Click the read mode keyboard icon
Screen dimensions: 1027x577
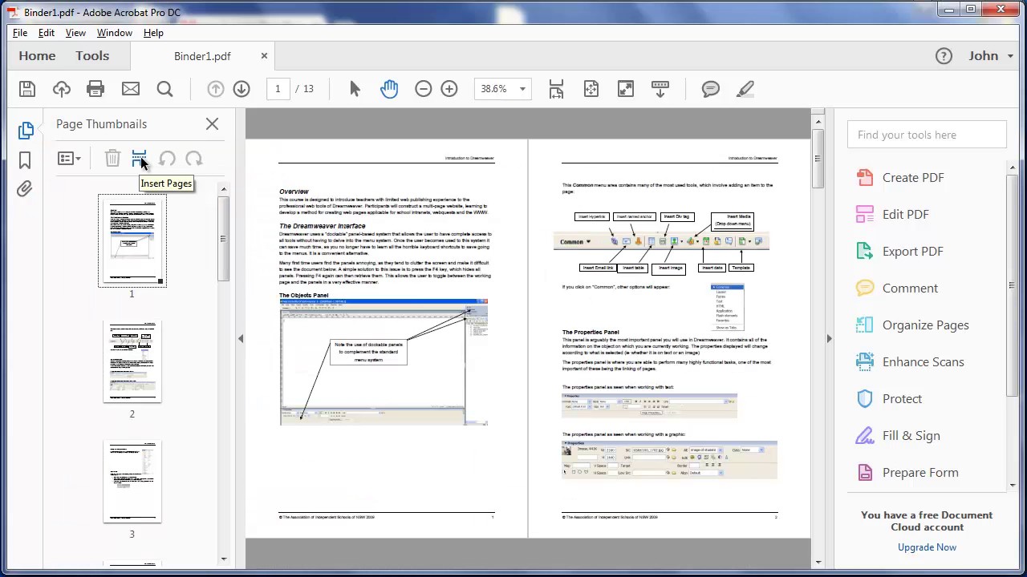click(660, 89)
